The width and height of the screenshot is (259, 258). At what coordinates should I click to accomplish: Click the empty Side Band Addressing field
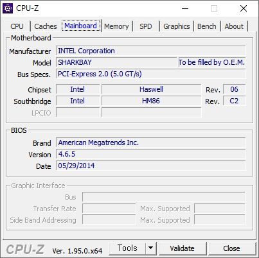pyautogui.click(x=109, y=220)
